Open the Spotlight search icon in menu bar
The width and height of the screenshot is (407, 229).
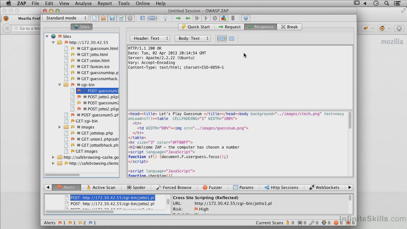pyautogui.click(x=387, y=3)
